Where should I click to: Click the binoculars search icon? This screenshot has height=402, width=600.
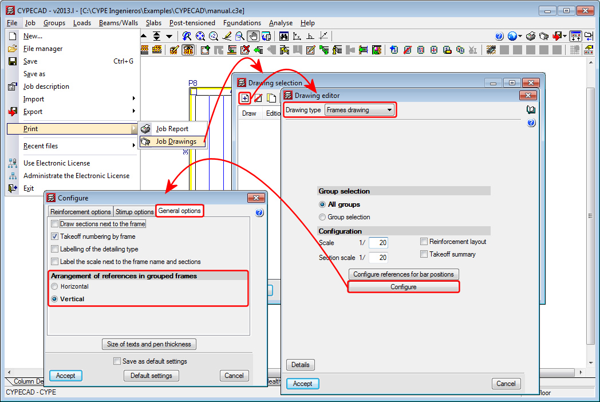pos(283,37)
